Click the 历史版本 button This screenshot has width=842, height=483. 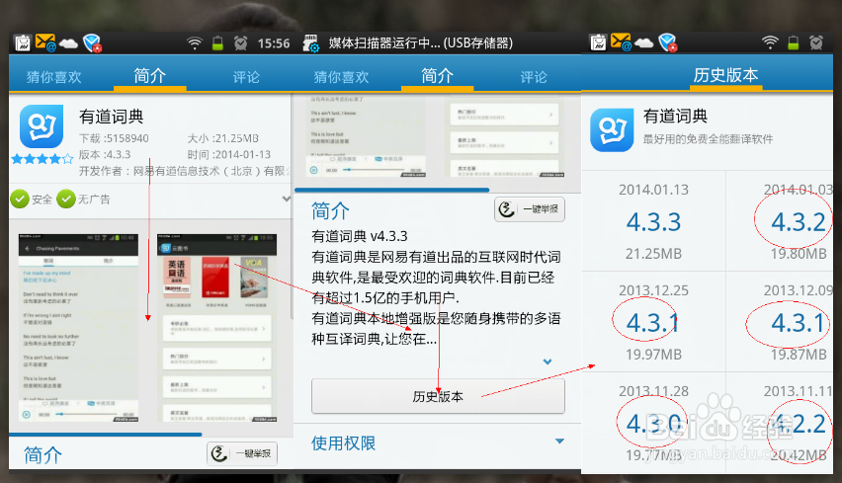[x=438, y=396]
